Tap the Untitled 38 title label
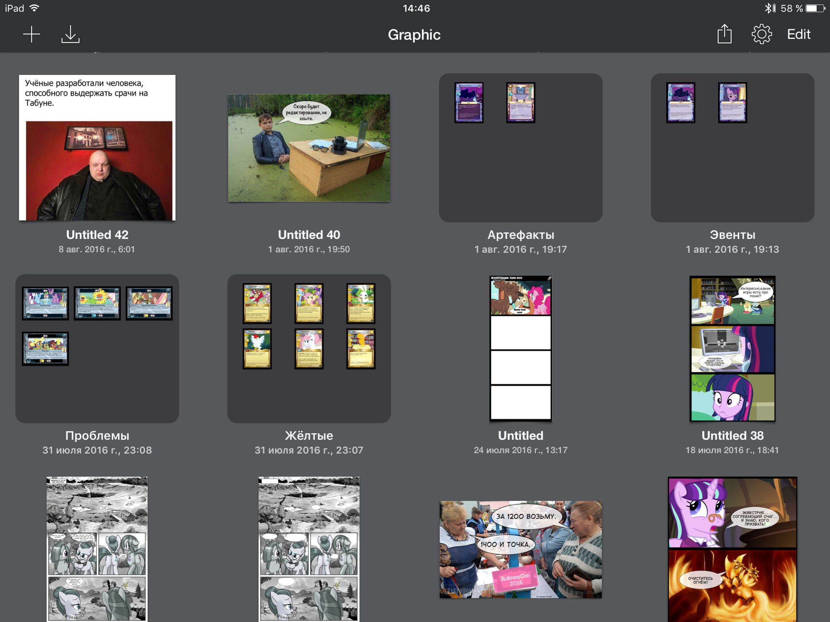 733,436
